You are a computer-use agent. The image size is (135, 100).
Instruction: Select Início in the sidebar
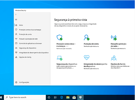[21, 25]
